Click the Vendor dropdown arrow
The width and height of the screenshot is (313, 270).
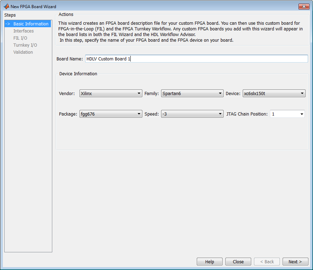[x=139, y=93]
